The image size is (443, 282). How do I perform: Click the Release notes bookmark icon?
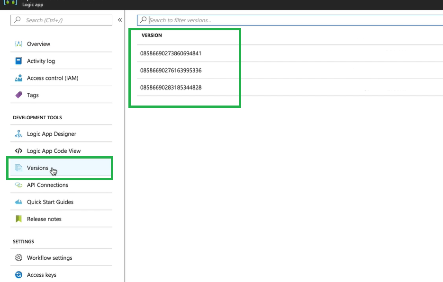point(19,219)
